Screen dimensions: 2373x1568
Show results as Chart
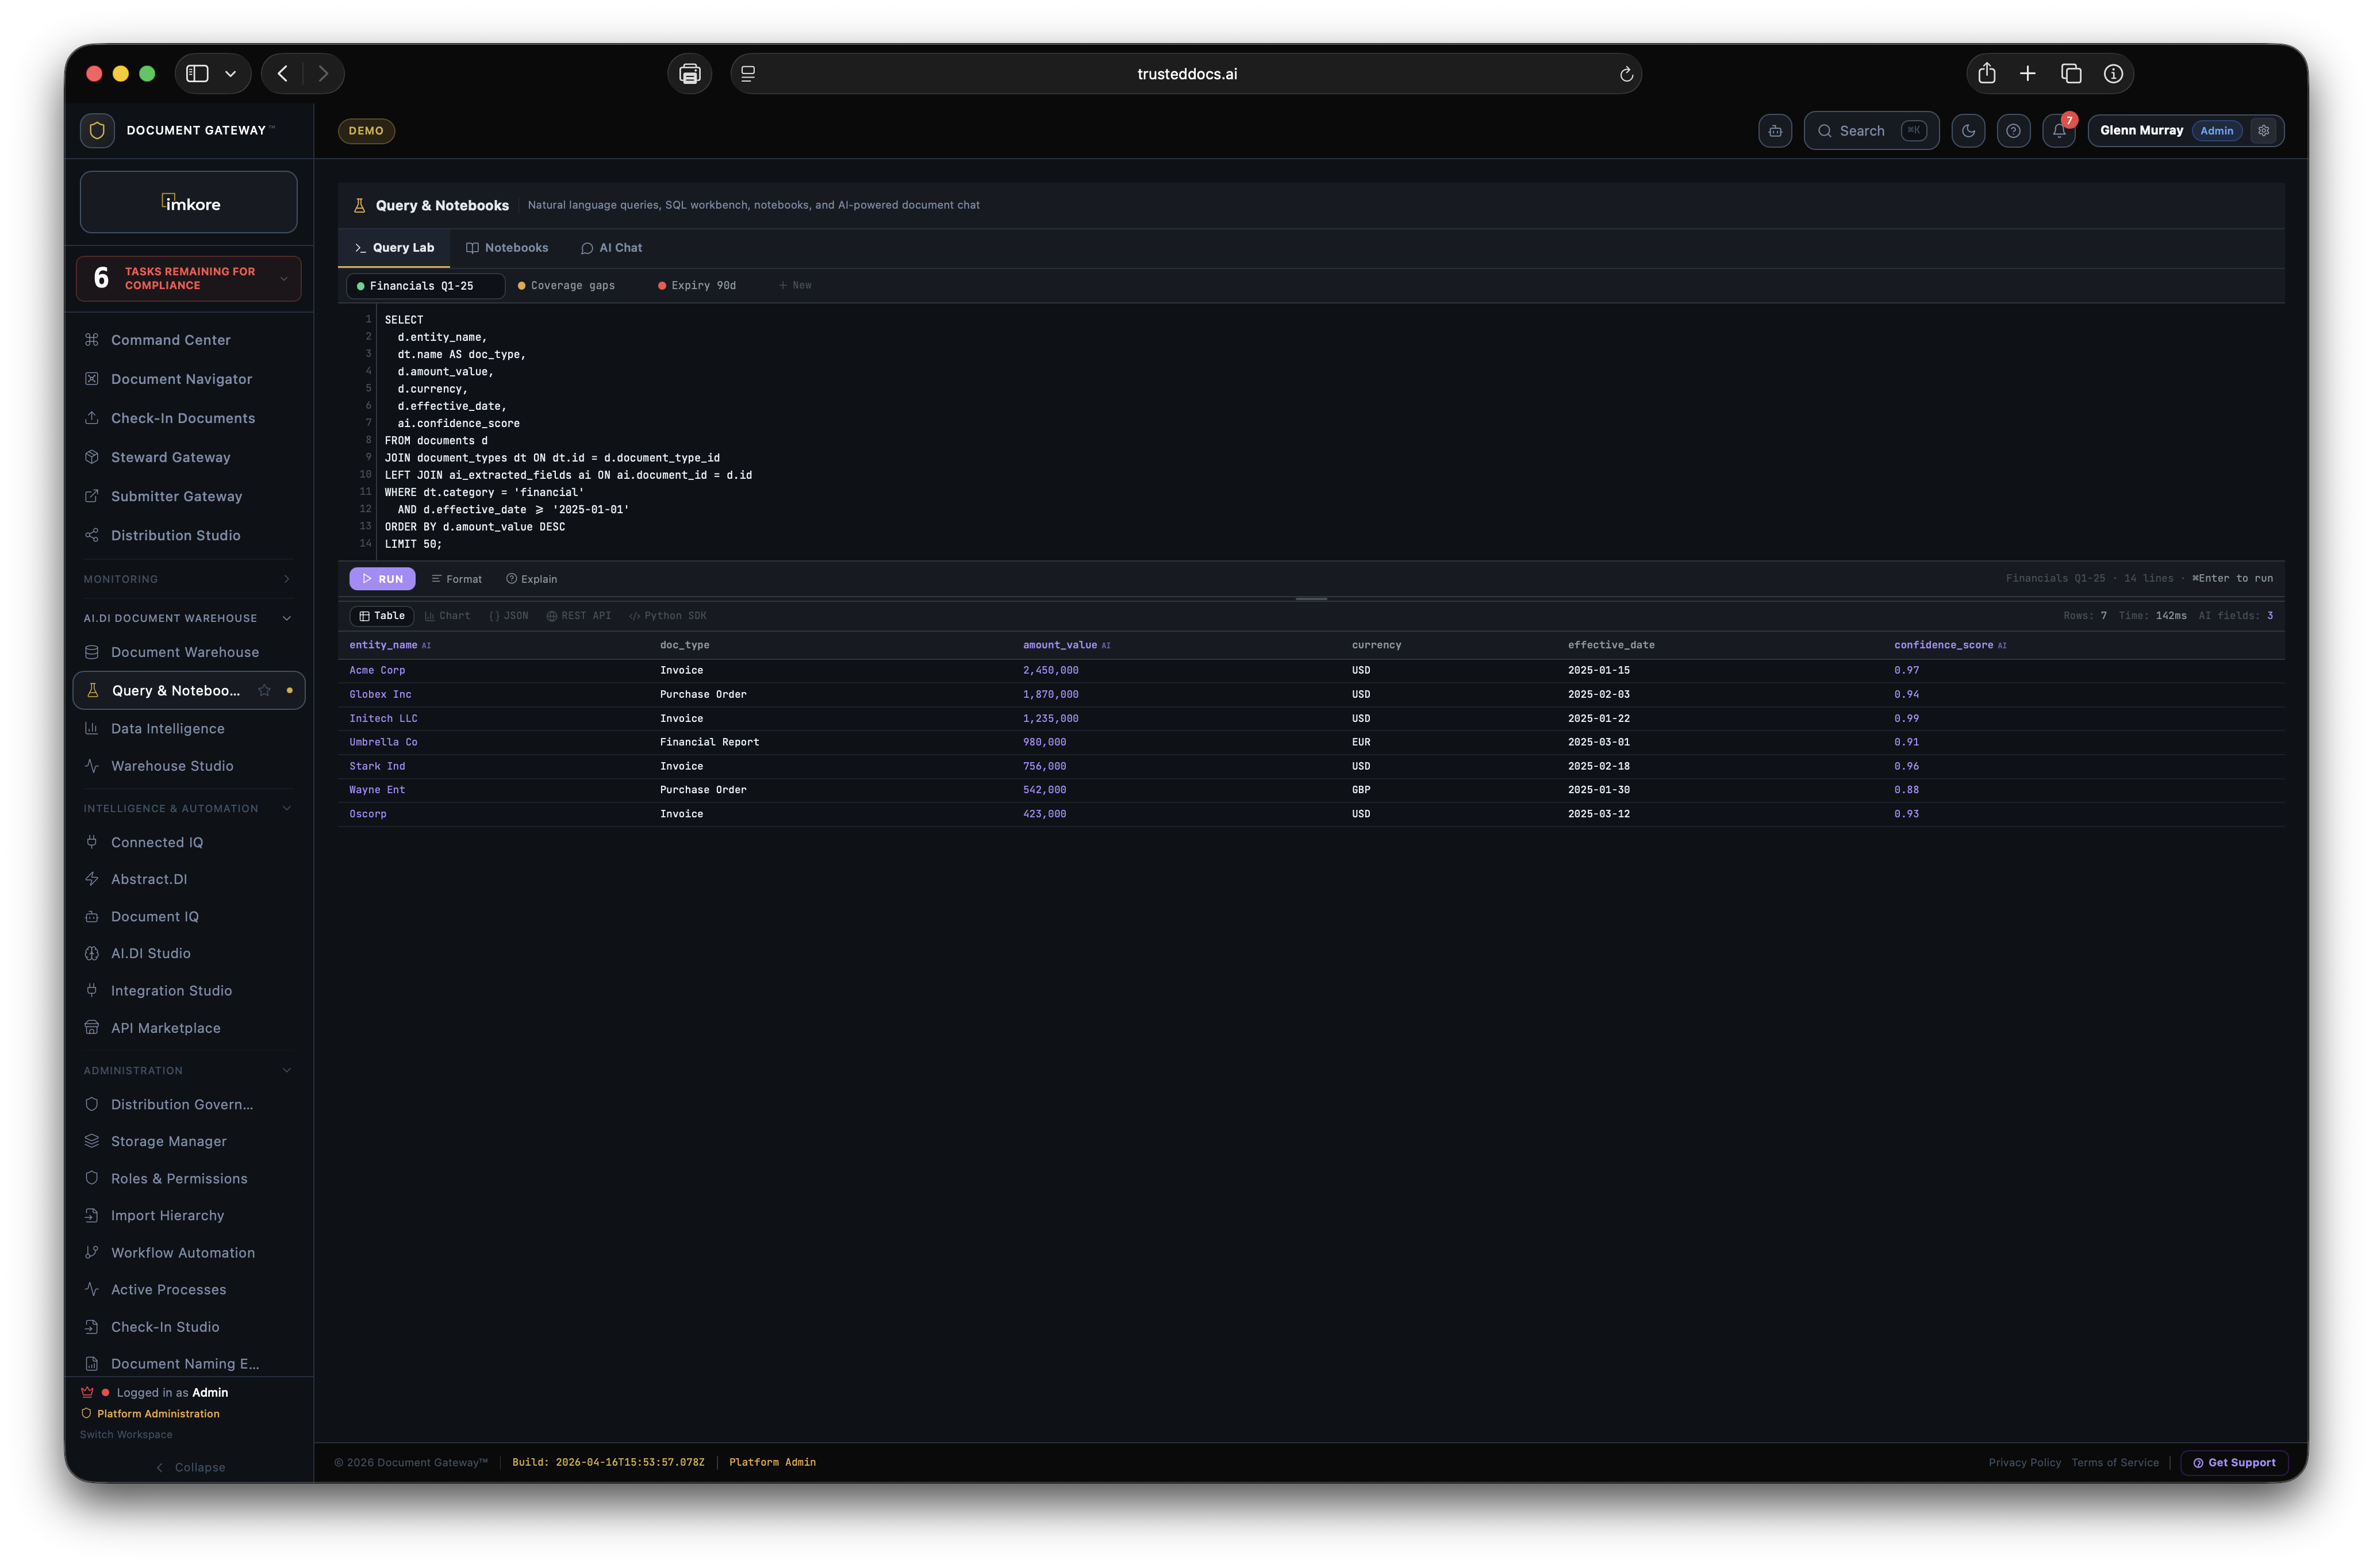[447, 616]
